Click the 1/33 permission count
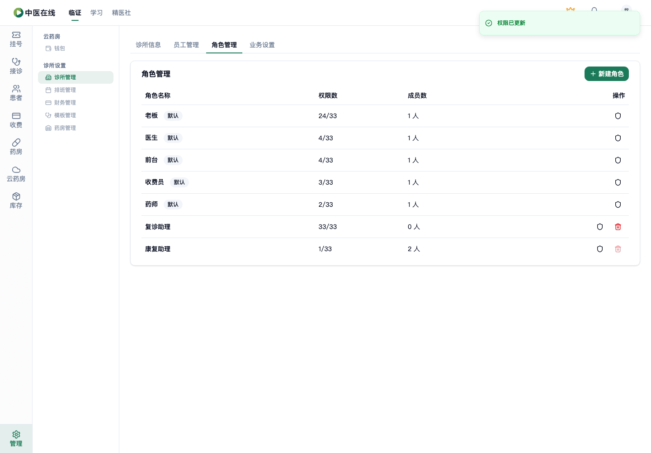 coord(325,249)
